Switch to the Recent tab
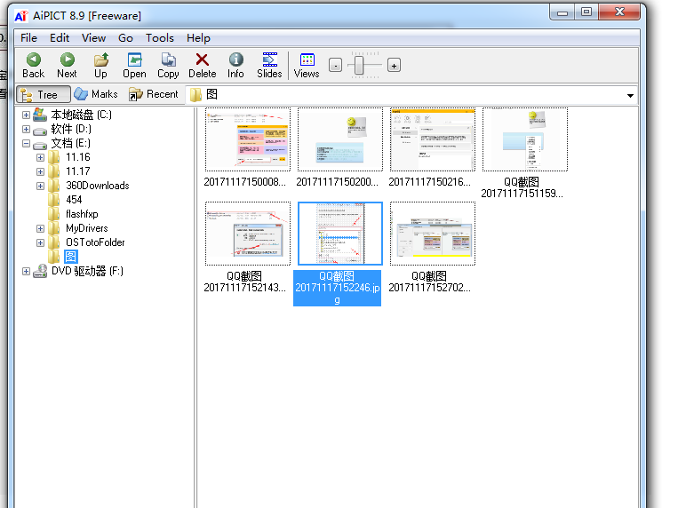Screen dimensions: 686x508 click(154, 94)
